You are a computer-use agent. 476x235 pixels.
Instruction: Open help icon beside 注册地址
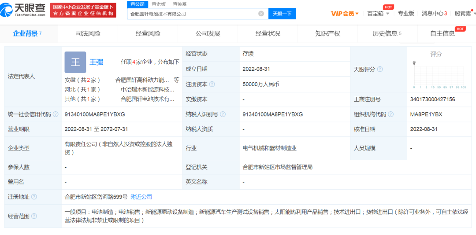pyautogui.click(x=34, y=197)
